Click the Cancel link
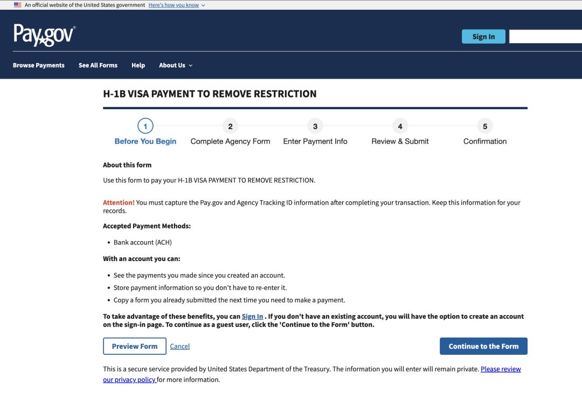Image resolution: width=582 pixels, height=393 pixels. [x=180, y=346]
